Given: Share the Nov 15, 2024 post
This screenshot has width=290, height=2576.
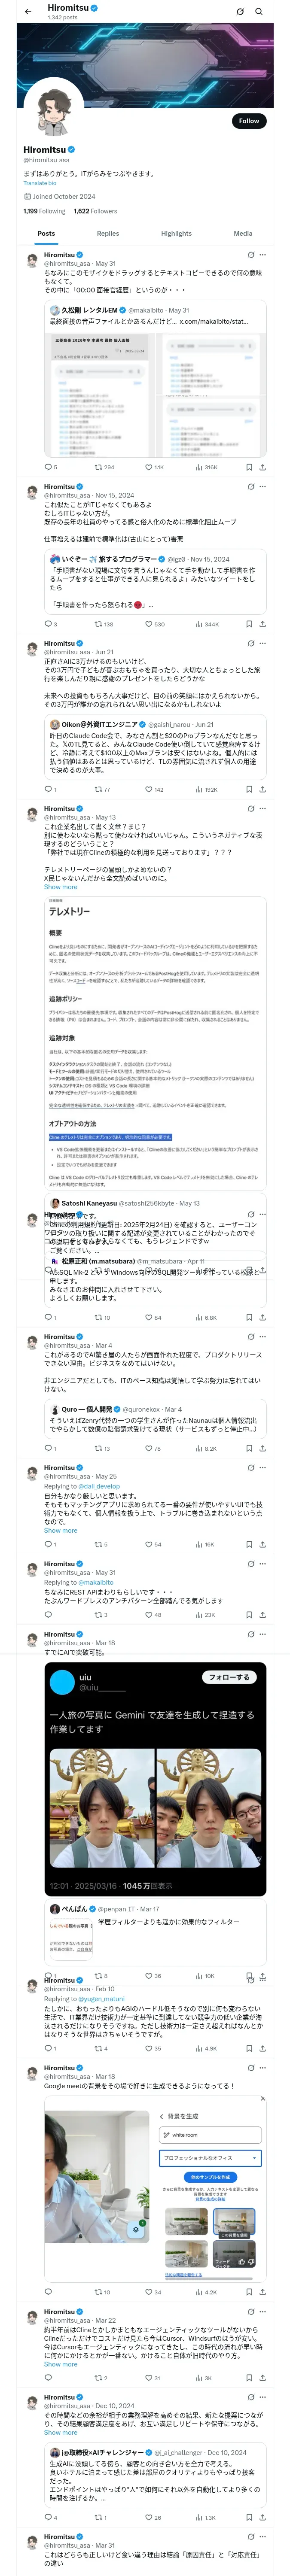Looking at the screenshot, I should tap(262, 624).
